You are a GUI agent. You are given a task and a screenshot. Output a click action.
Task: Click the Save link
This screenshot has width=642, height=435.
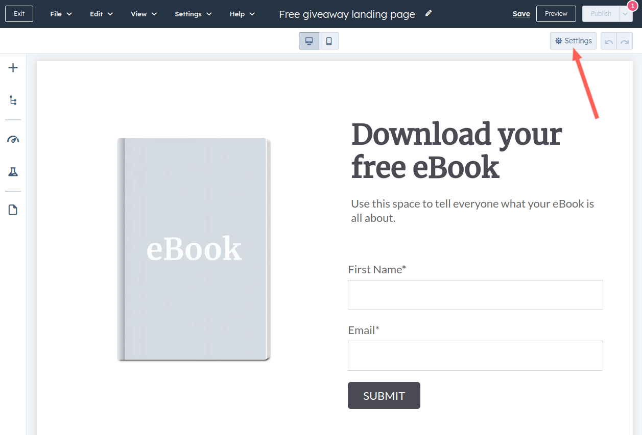point(521,14)
